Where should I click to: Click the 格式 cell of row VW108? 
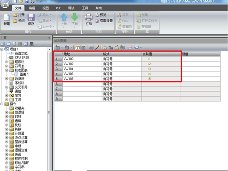click(x=122, y=79)
